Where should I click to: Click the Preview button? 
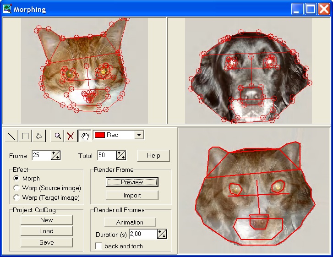tap(132, 182)
